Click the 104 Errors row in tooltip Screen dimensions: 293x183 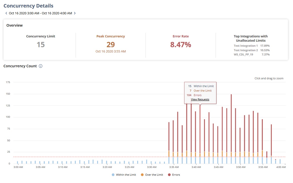tap(194, 95)
